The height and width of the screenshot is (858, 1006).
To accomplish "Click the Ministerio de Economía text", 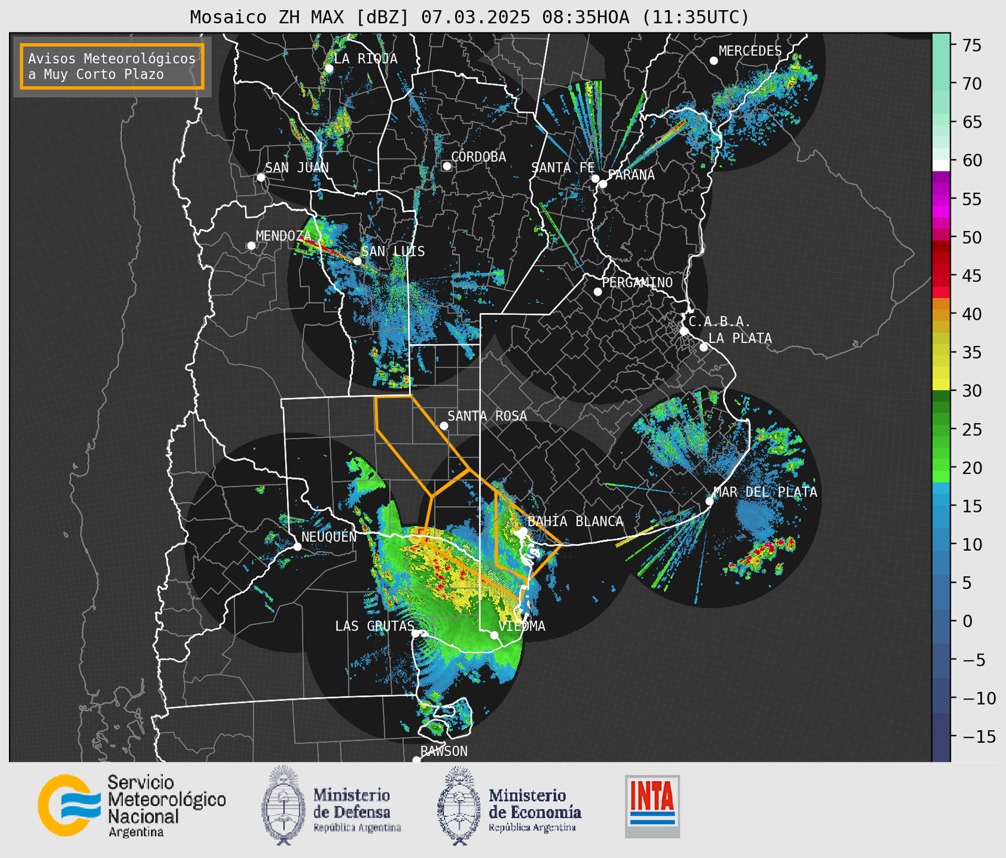I will [x=534, y=810].
